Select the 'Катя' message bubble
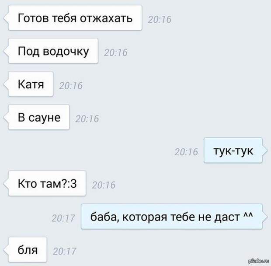Screen dimensions: 271x266 (x=31, y=84)
